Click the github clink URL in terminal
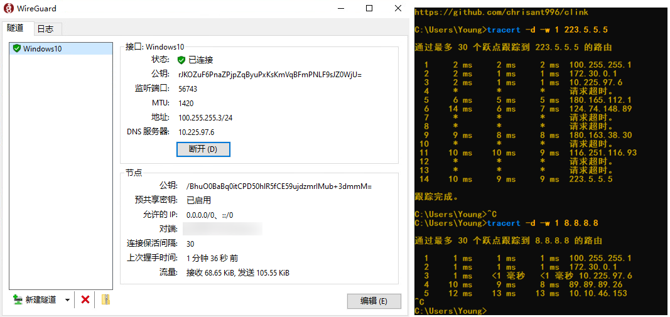 coord(501,12)
